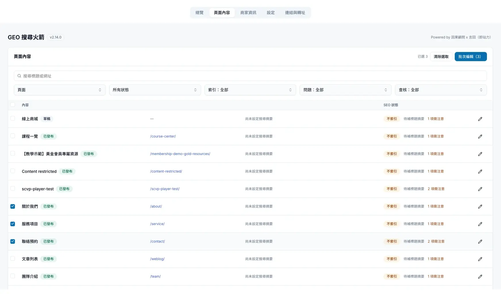Switch to the 總覽 tab
The width and height of the screenshot is (501, 294).
click(199, 13)
